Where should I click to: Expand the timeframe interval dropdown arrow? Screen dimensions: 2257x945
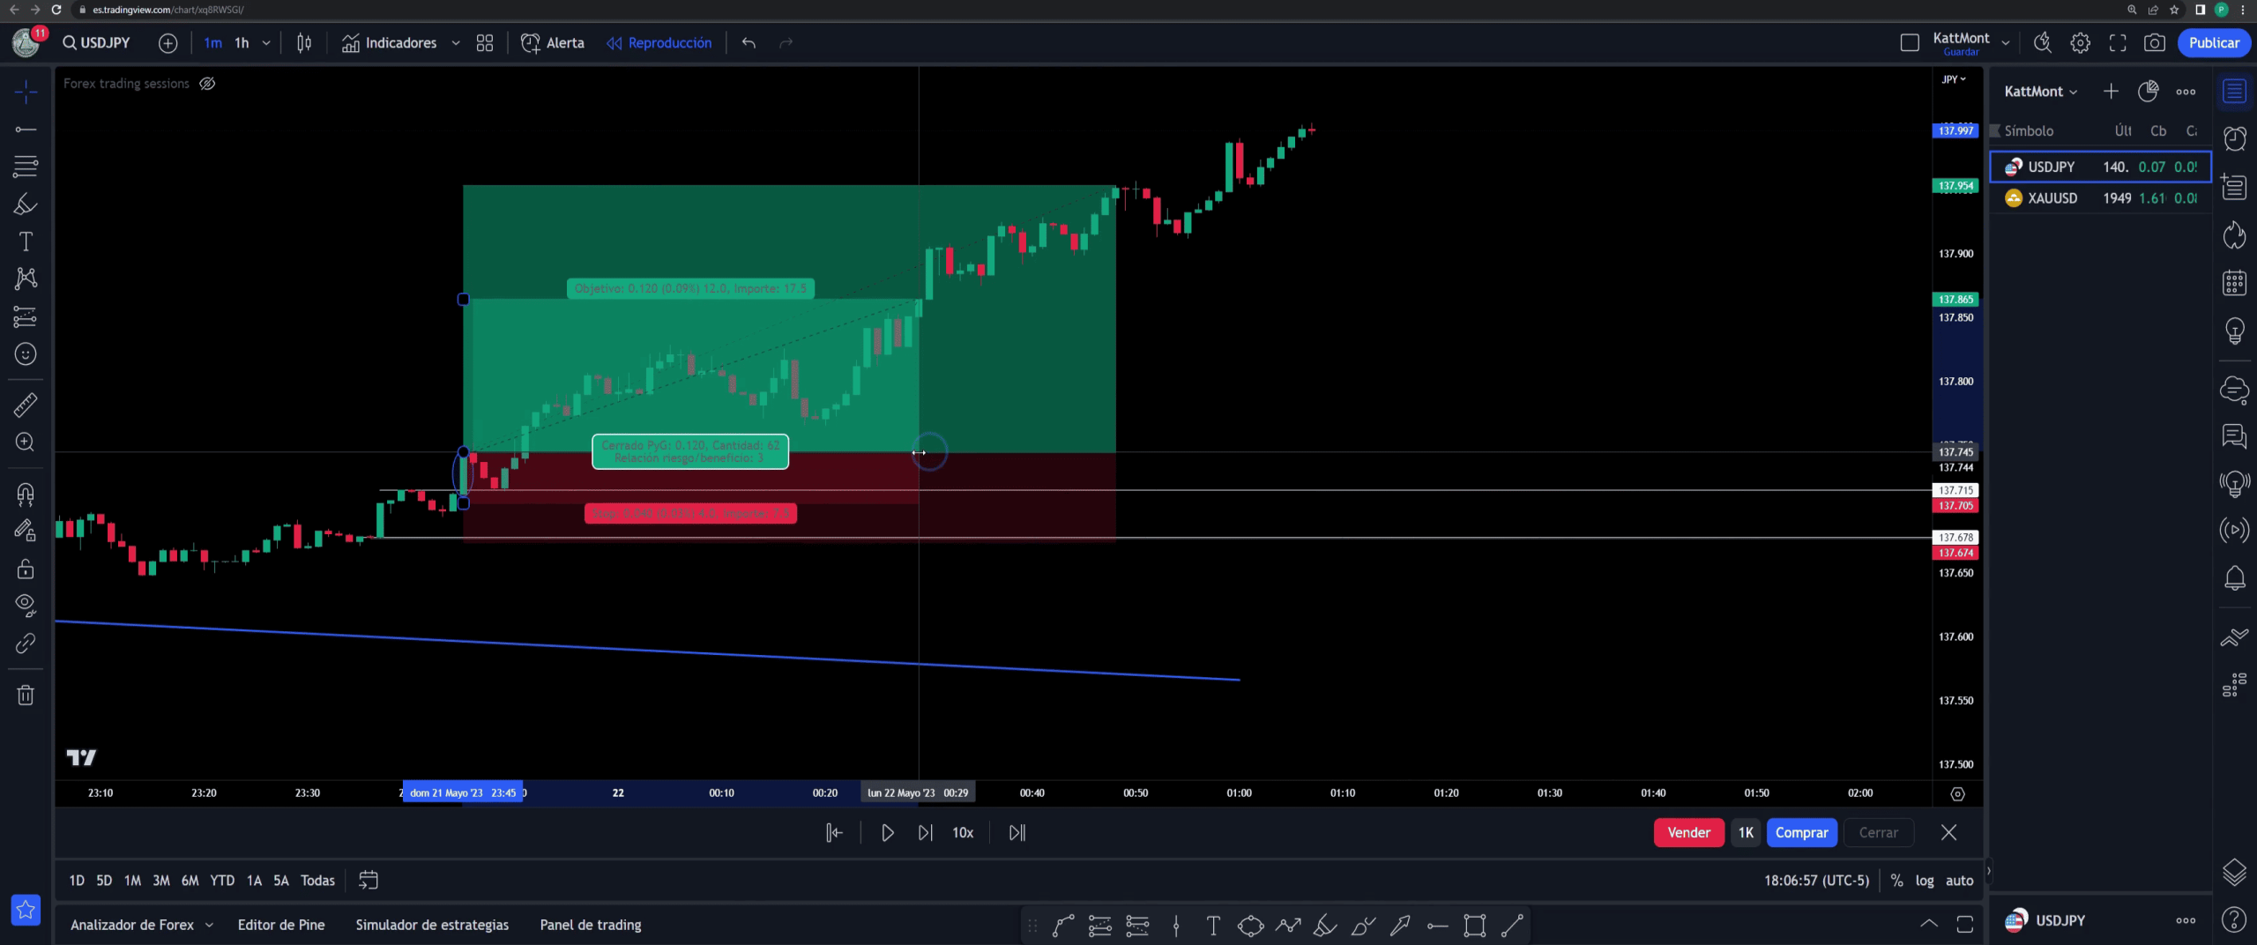(266, 42)
